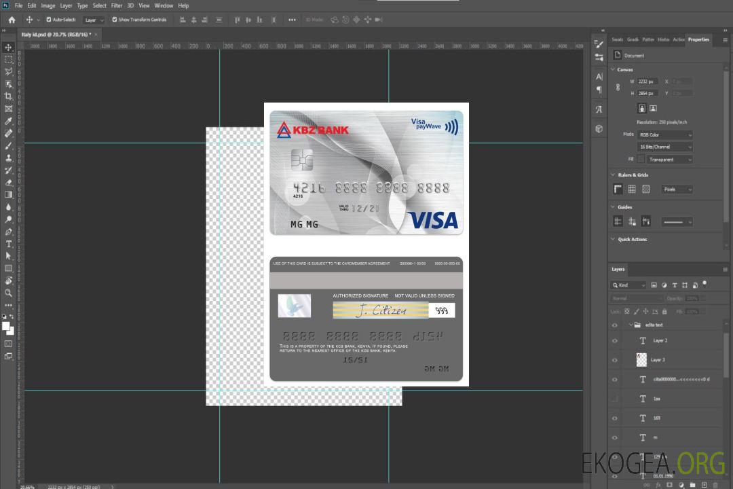This screenshot has width=733, height=489.
Task: Hide the '169' text layer
Action: click(x=615, y=418)
